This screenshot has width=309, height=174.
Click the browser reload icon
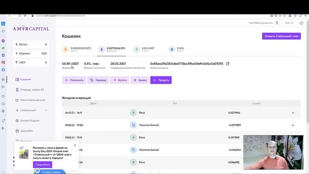point(20,15)
